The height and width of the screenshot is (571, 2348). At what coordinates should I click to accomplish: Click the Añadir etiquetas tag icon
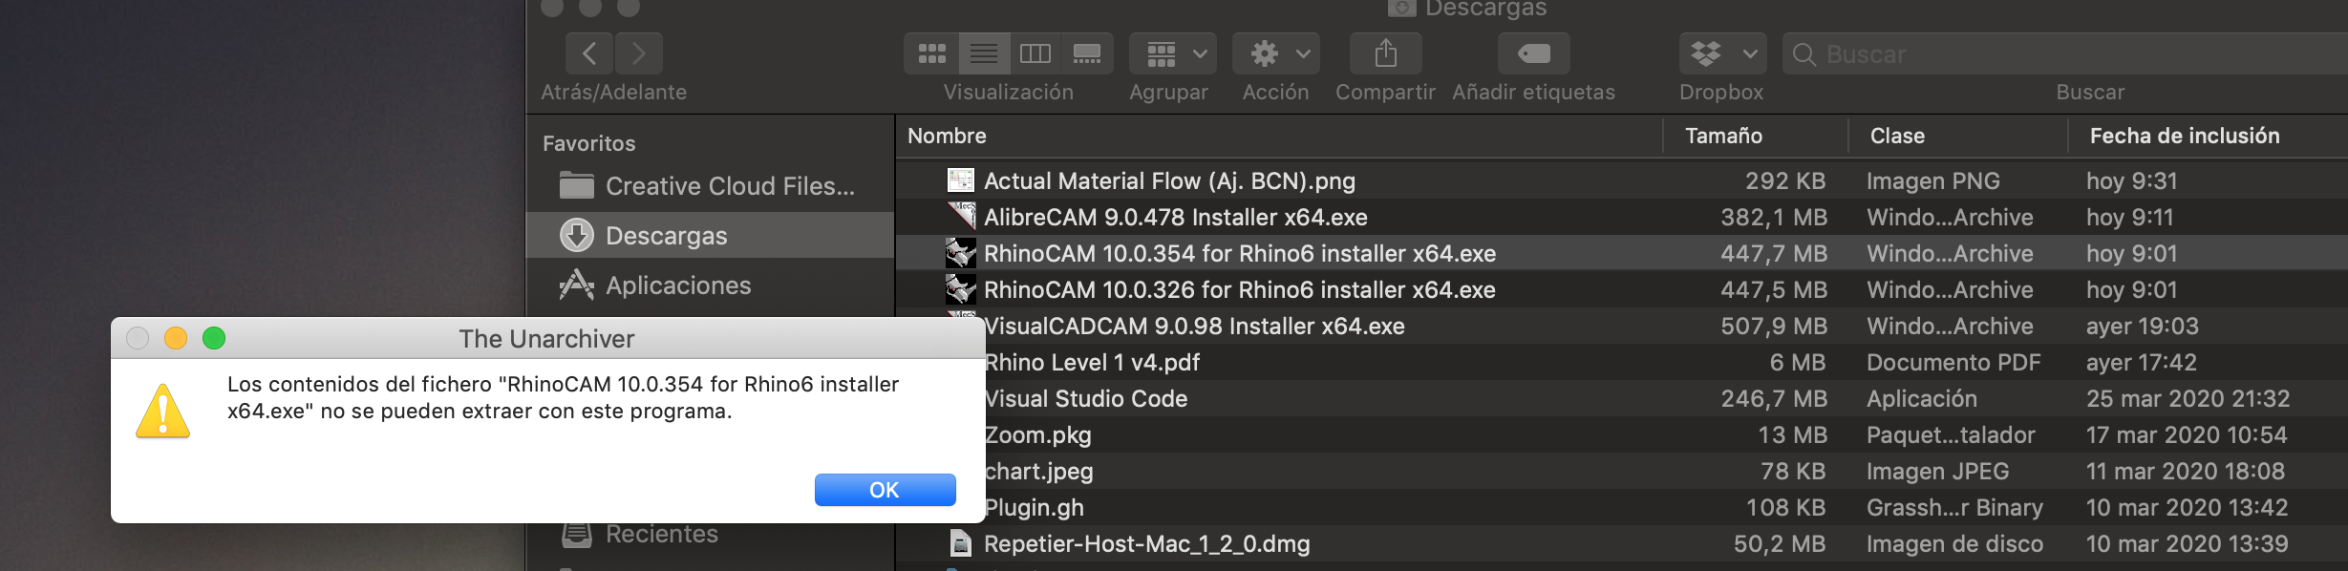click(1534, 53)
